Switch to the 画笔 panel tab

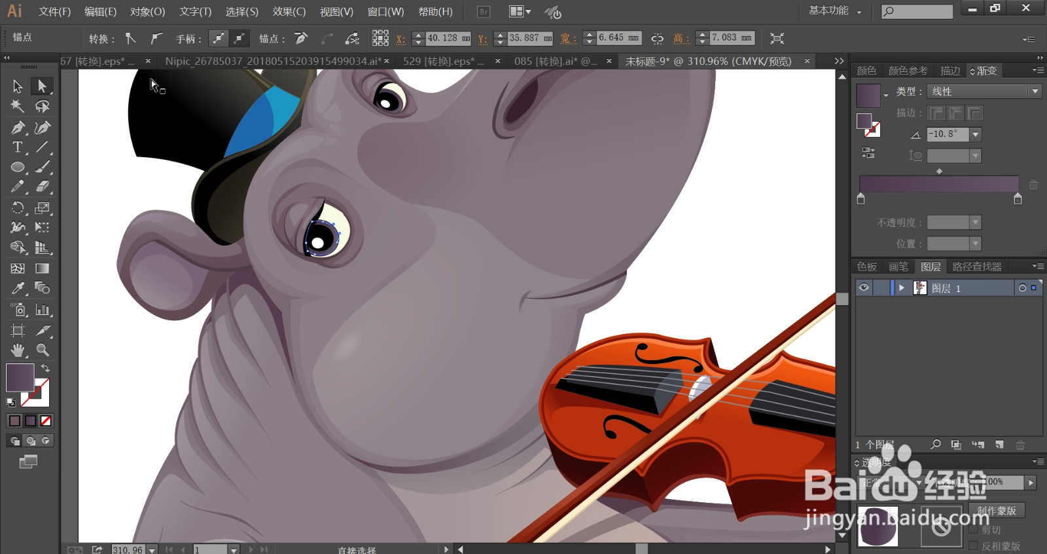[x=898, y=267]
